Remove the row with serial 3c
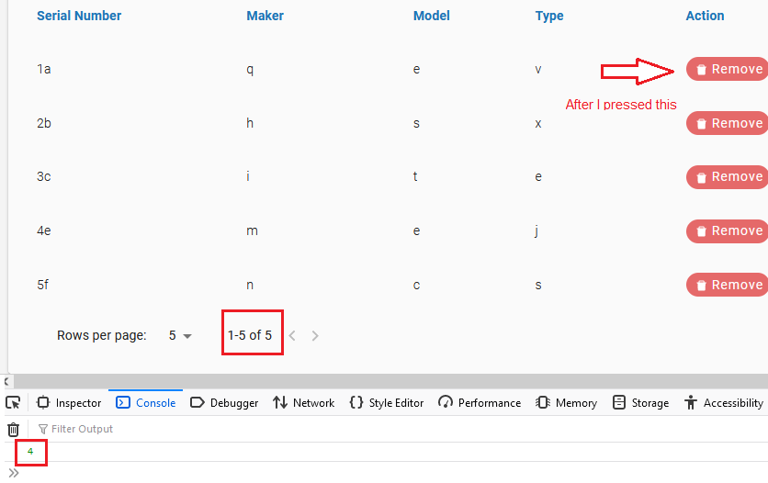 [x=728, y=176]
